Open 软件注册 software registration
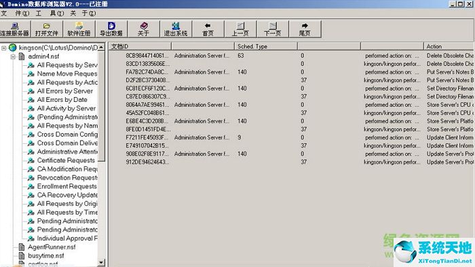 click(x=79, y=29)
